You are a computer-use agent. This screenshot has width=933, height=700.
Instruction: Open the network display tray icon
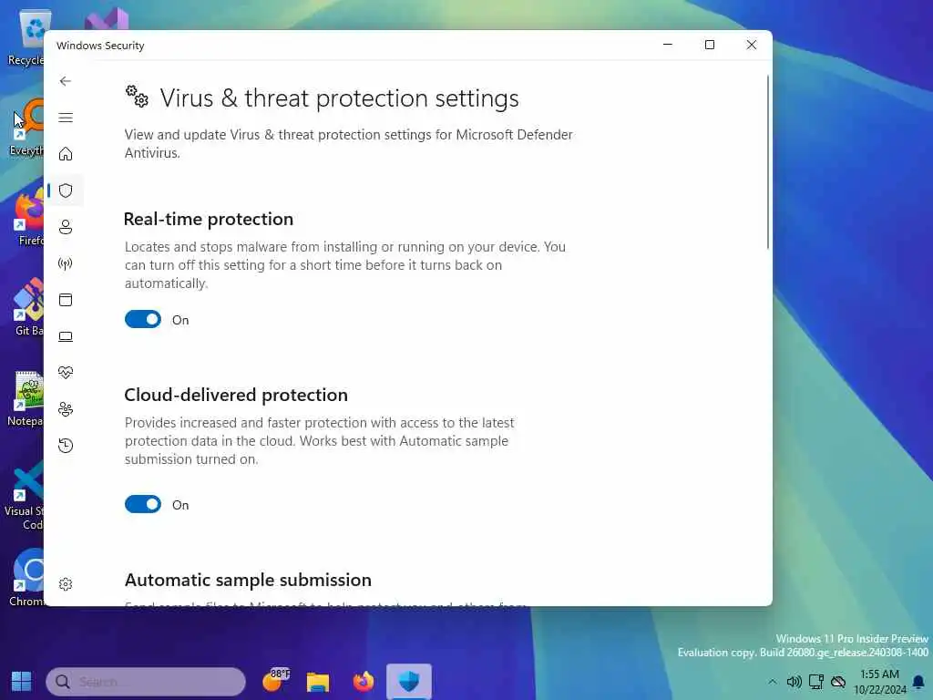pos(815,682)
